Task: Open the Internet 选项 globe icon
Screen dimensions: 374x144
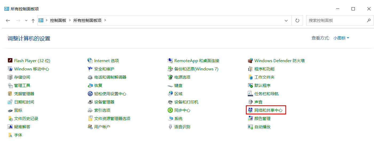Action: (x=90, y=61)
